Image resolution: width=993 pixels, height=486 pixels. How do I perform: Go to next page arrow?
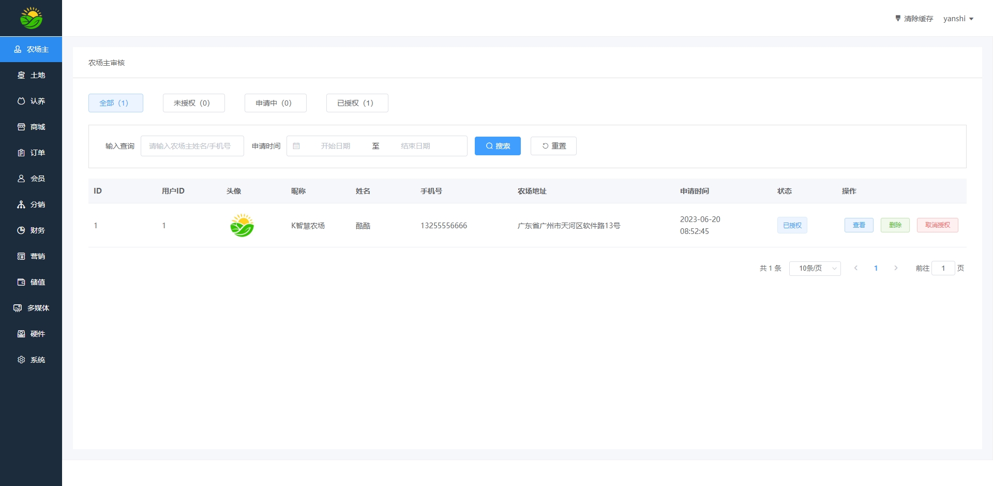896,268
